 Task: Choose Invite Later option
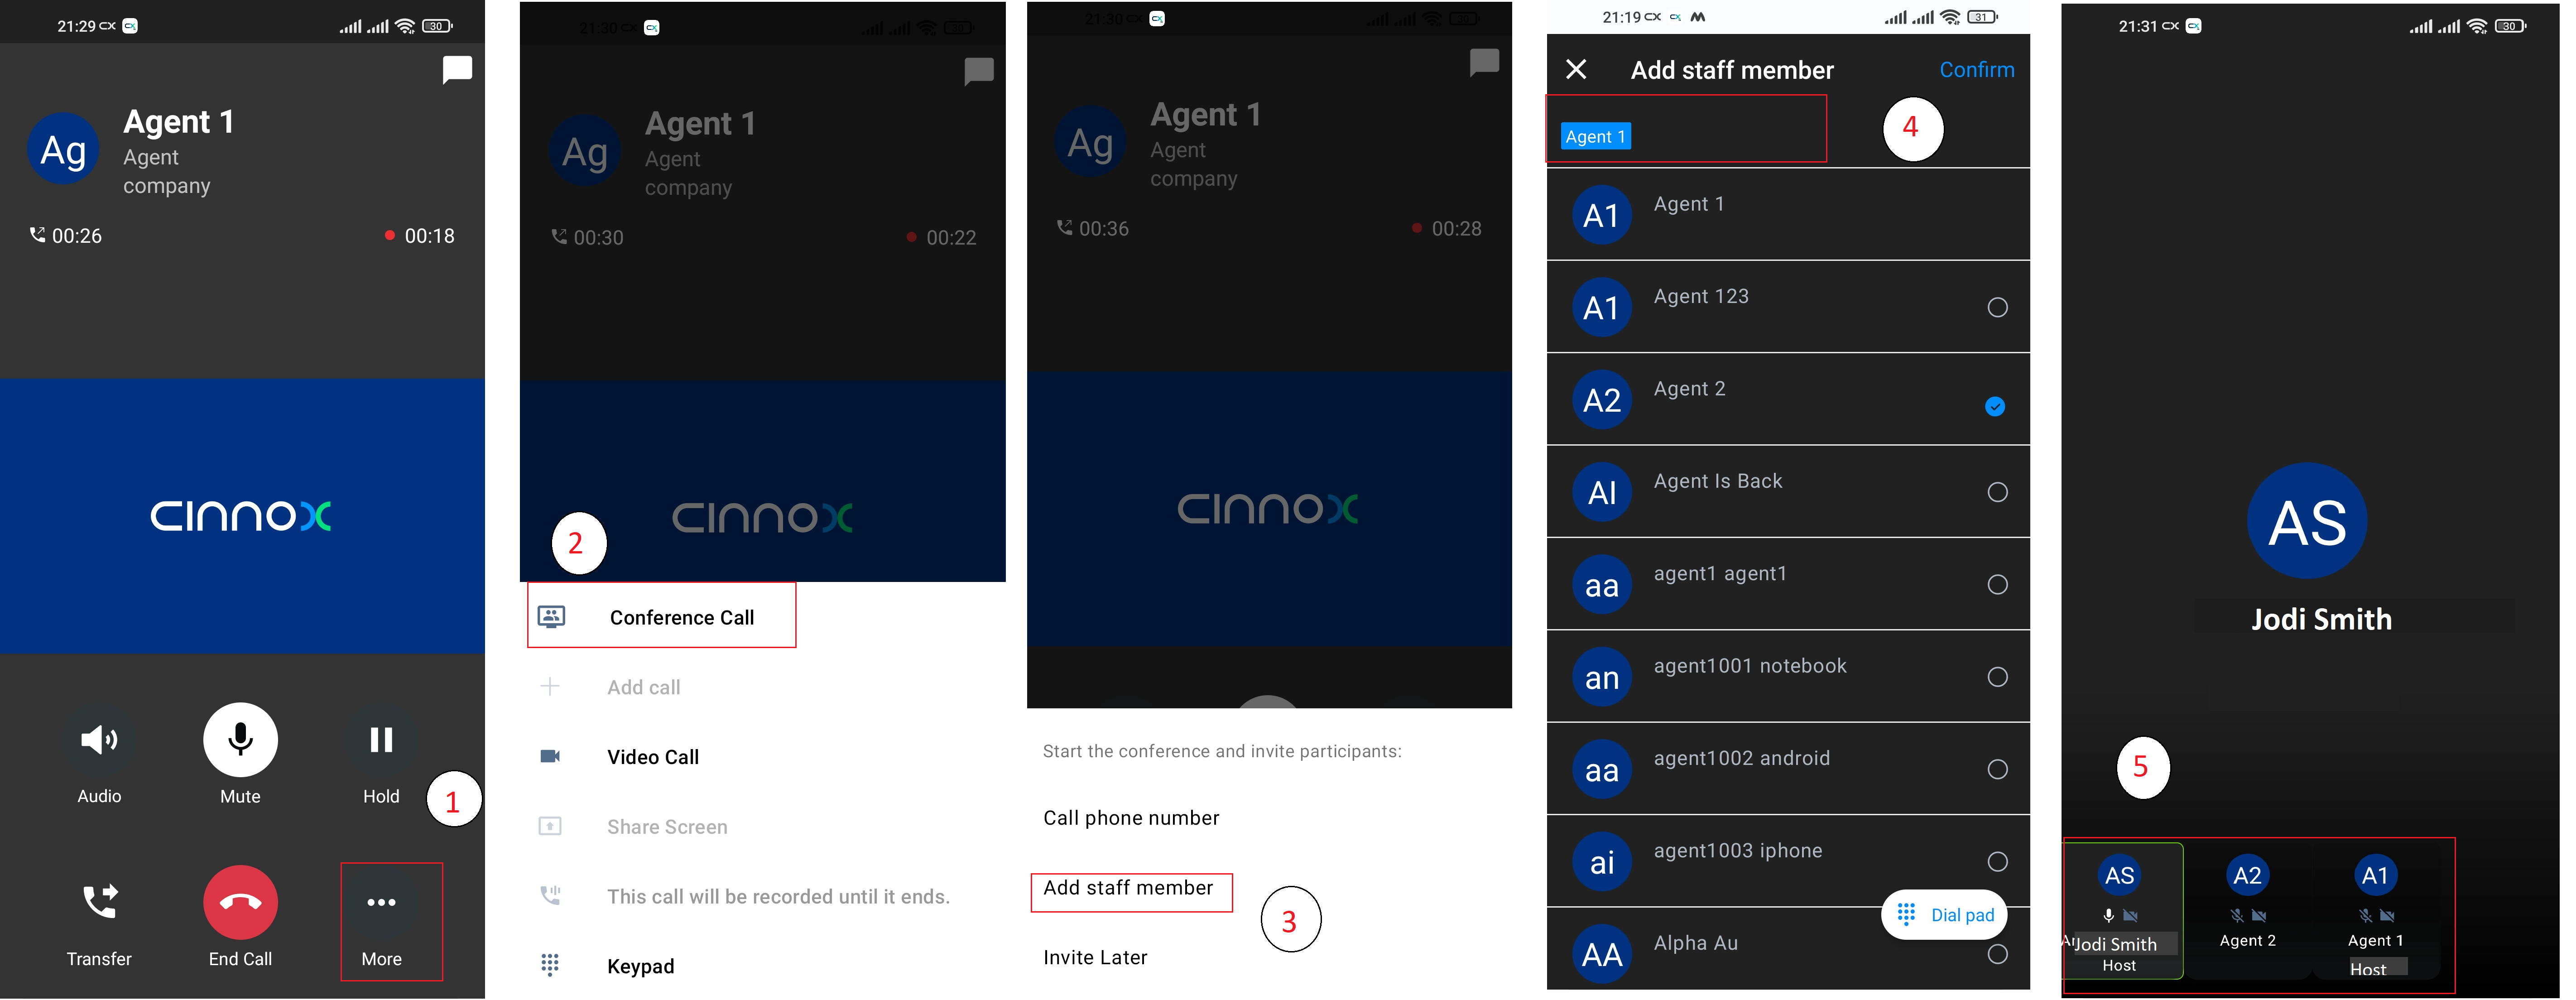tap(1094, 957)
